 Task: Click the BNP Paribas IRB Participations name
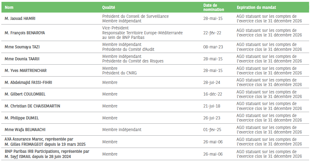pos(47,151)
